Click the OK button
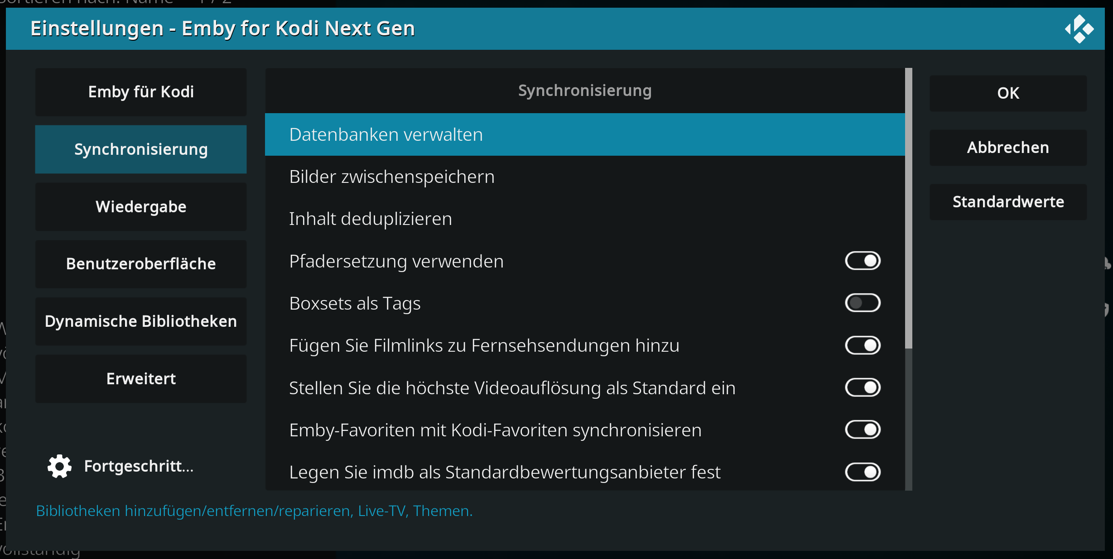Viewport: 1113px width, 559px height. pyautogui.click(x=1008, y=93)
